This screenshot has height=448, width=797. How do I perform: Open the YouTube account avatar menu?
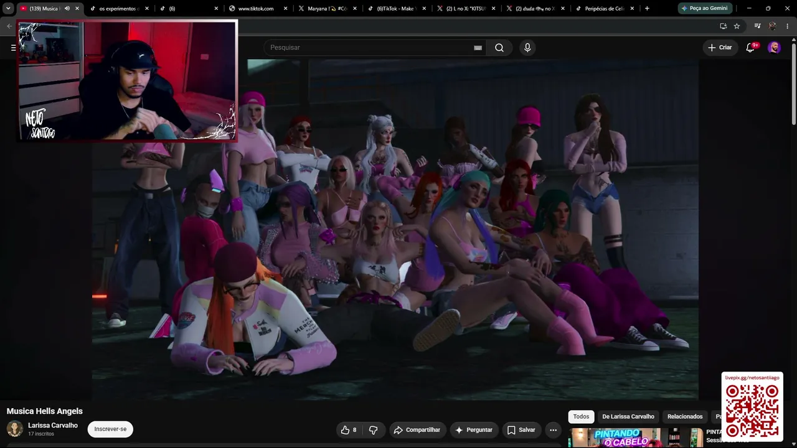774,48
